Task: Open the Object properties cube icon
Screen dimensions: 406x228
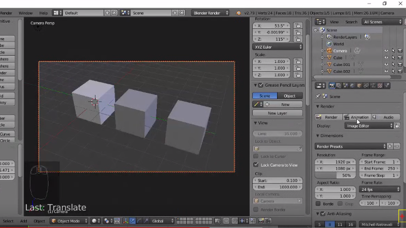Action: pyautogui.click(x=359, y=86)
